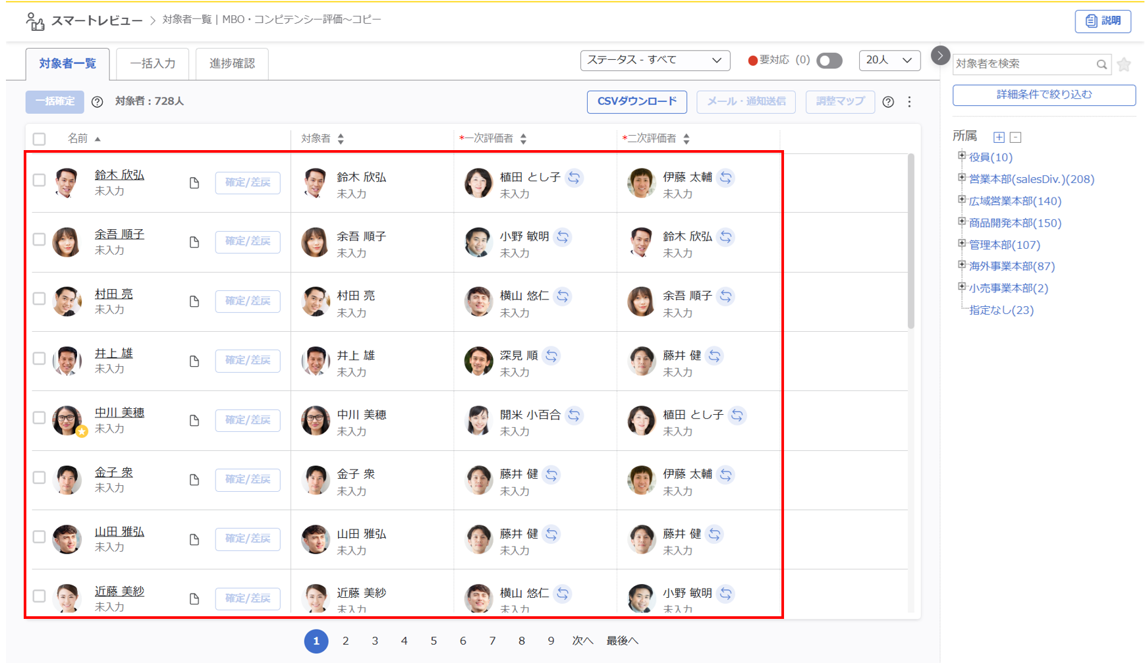
Task: Click the favorites star icon beside search
Action: pos(1124,64)
